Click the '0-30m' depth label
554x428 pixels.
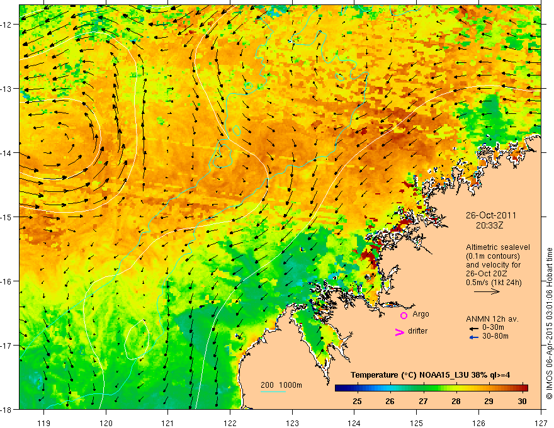click(x=493, y=327)
